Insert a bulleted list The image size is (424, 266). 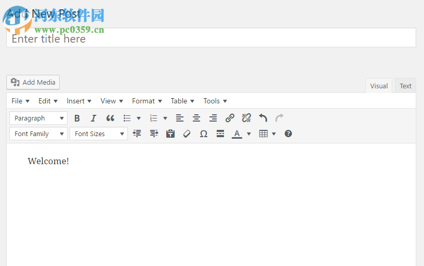pyautogui.click(x=127, y=118)
